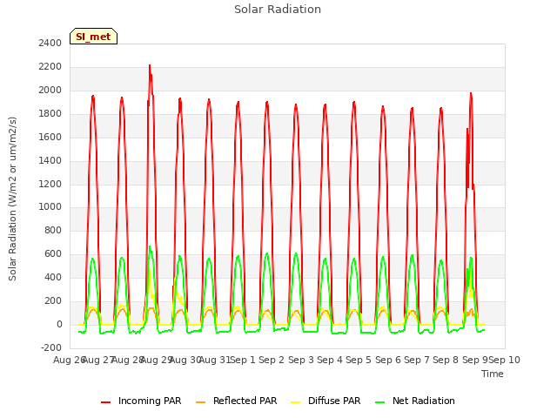Screen dimensions: 557x418
Task: Click the 200 y-axis tick label
Action: click(x=53, y=300)
